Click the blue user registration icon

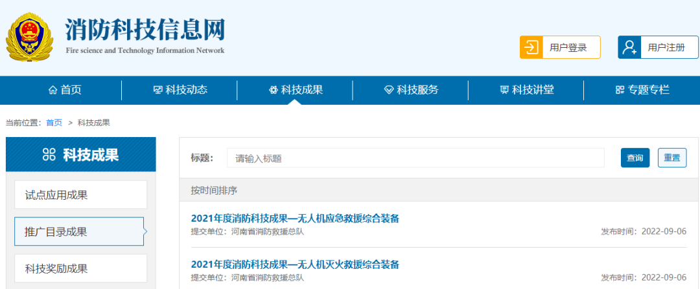(x=629, y=47)
